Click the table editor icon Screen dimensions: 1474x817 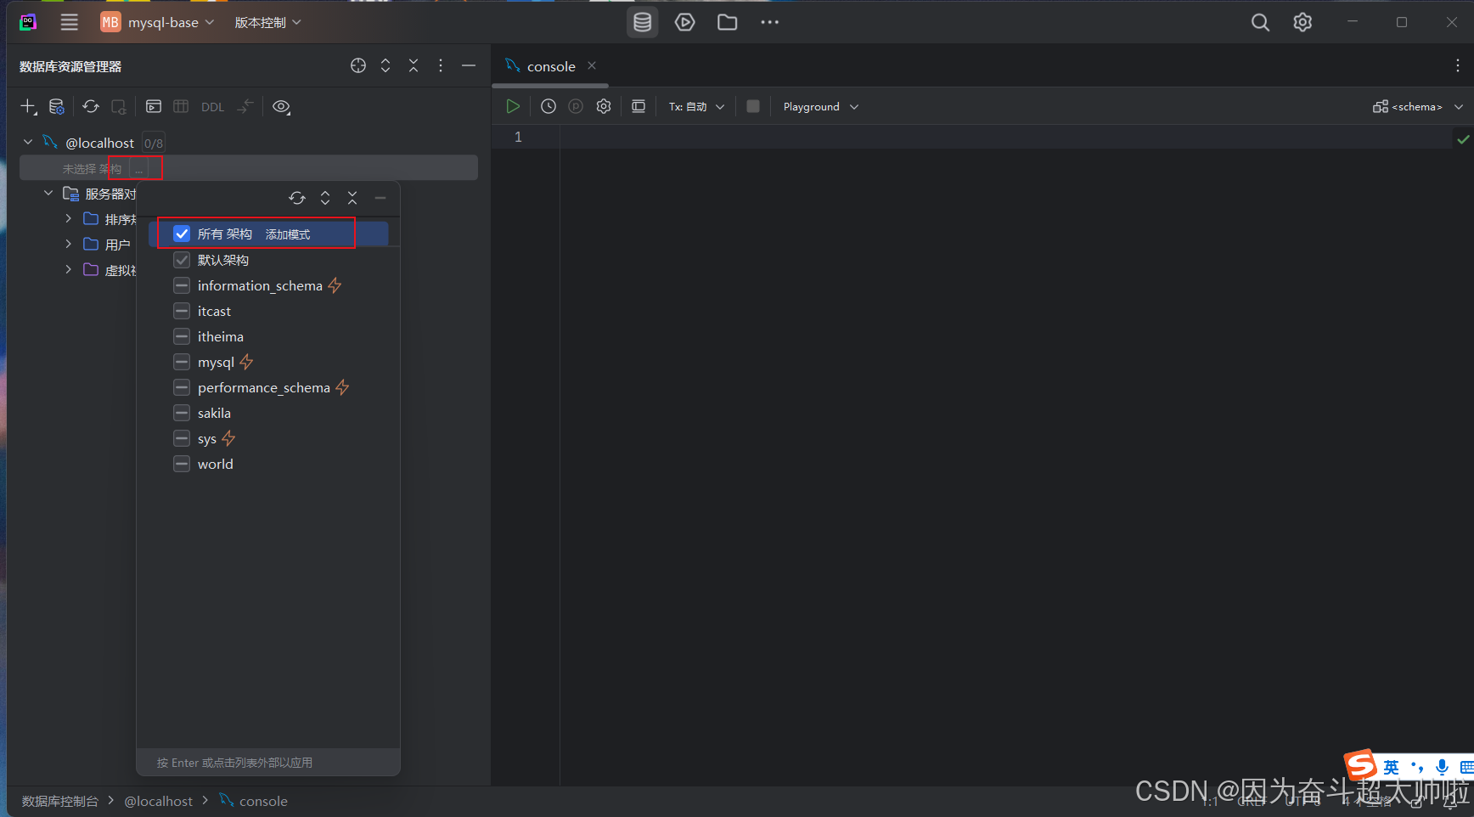tap(181, 107)
